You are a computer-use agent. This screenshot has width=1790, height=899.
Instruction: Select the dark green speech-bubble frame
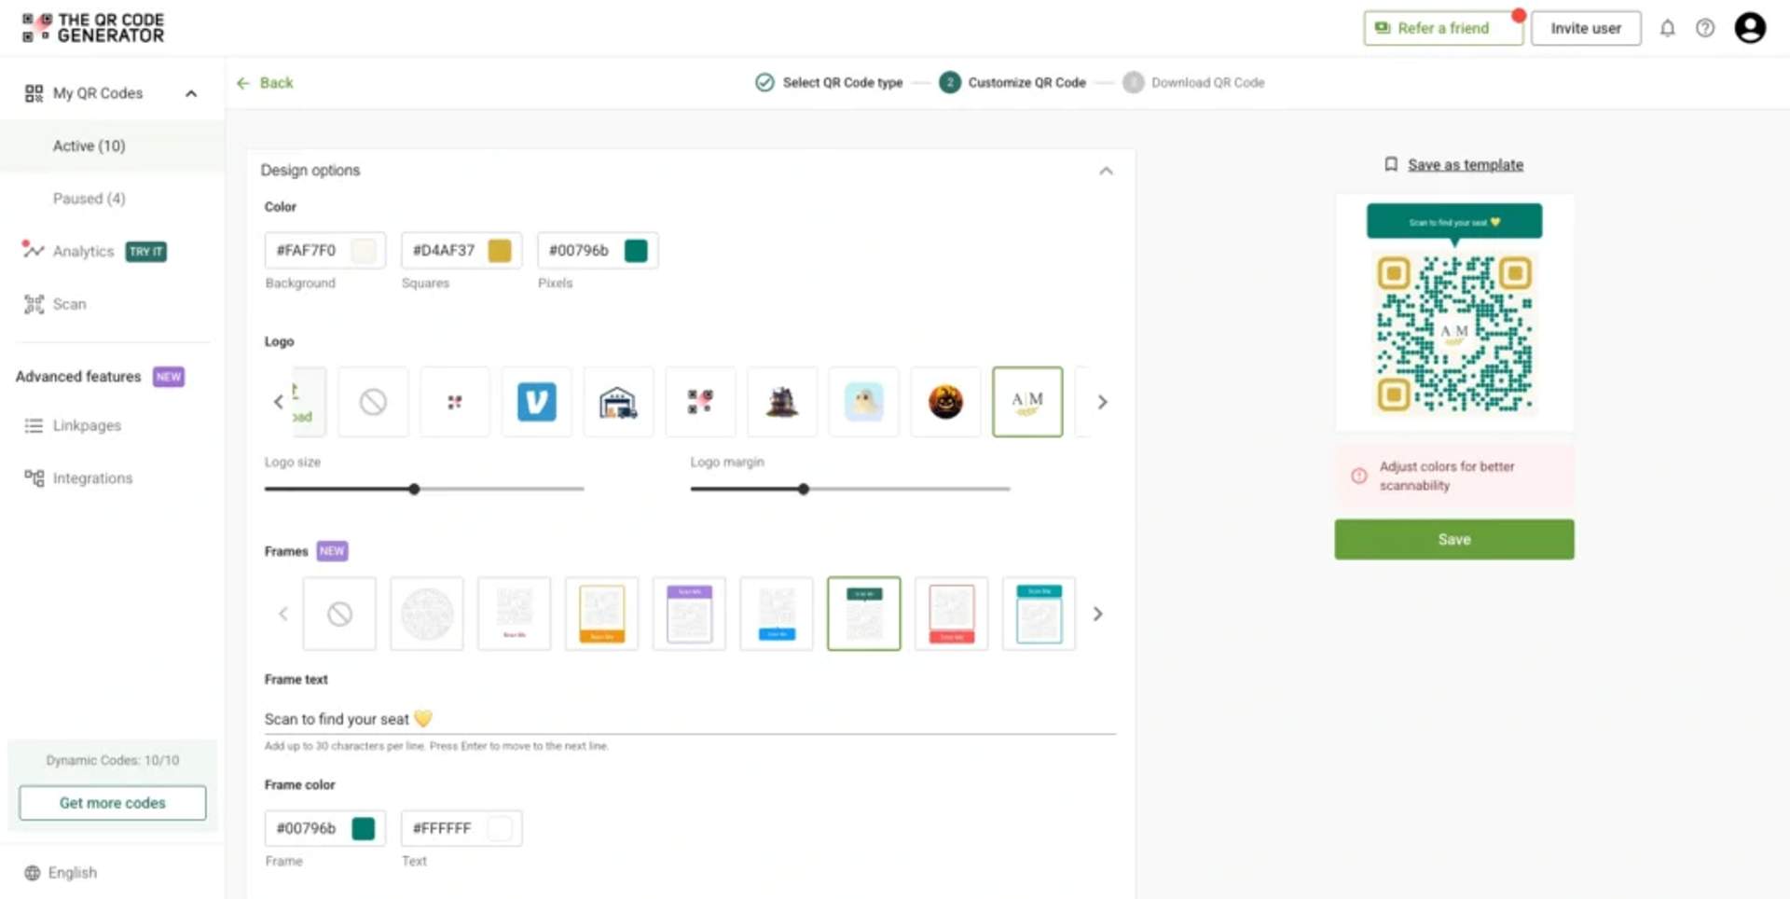point(864,614)
